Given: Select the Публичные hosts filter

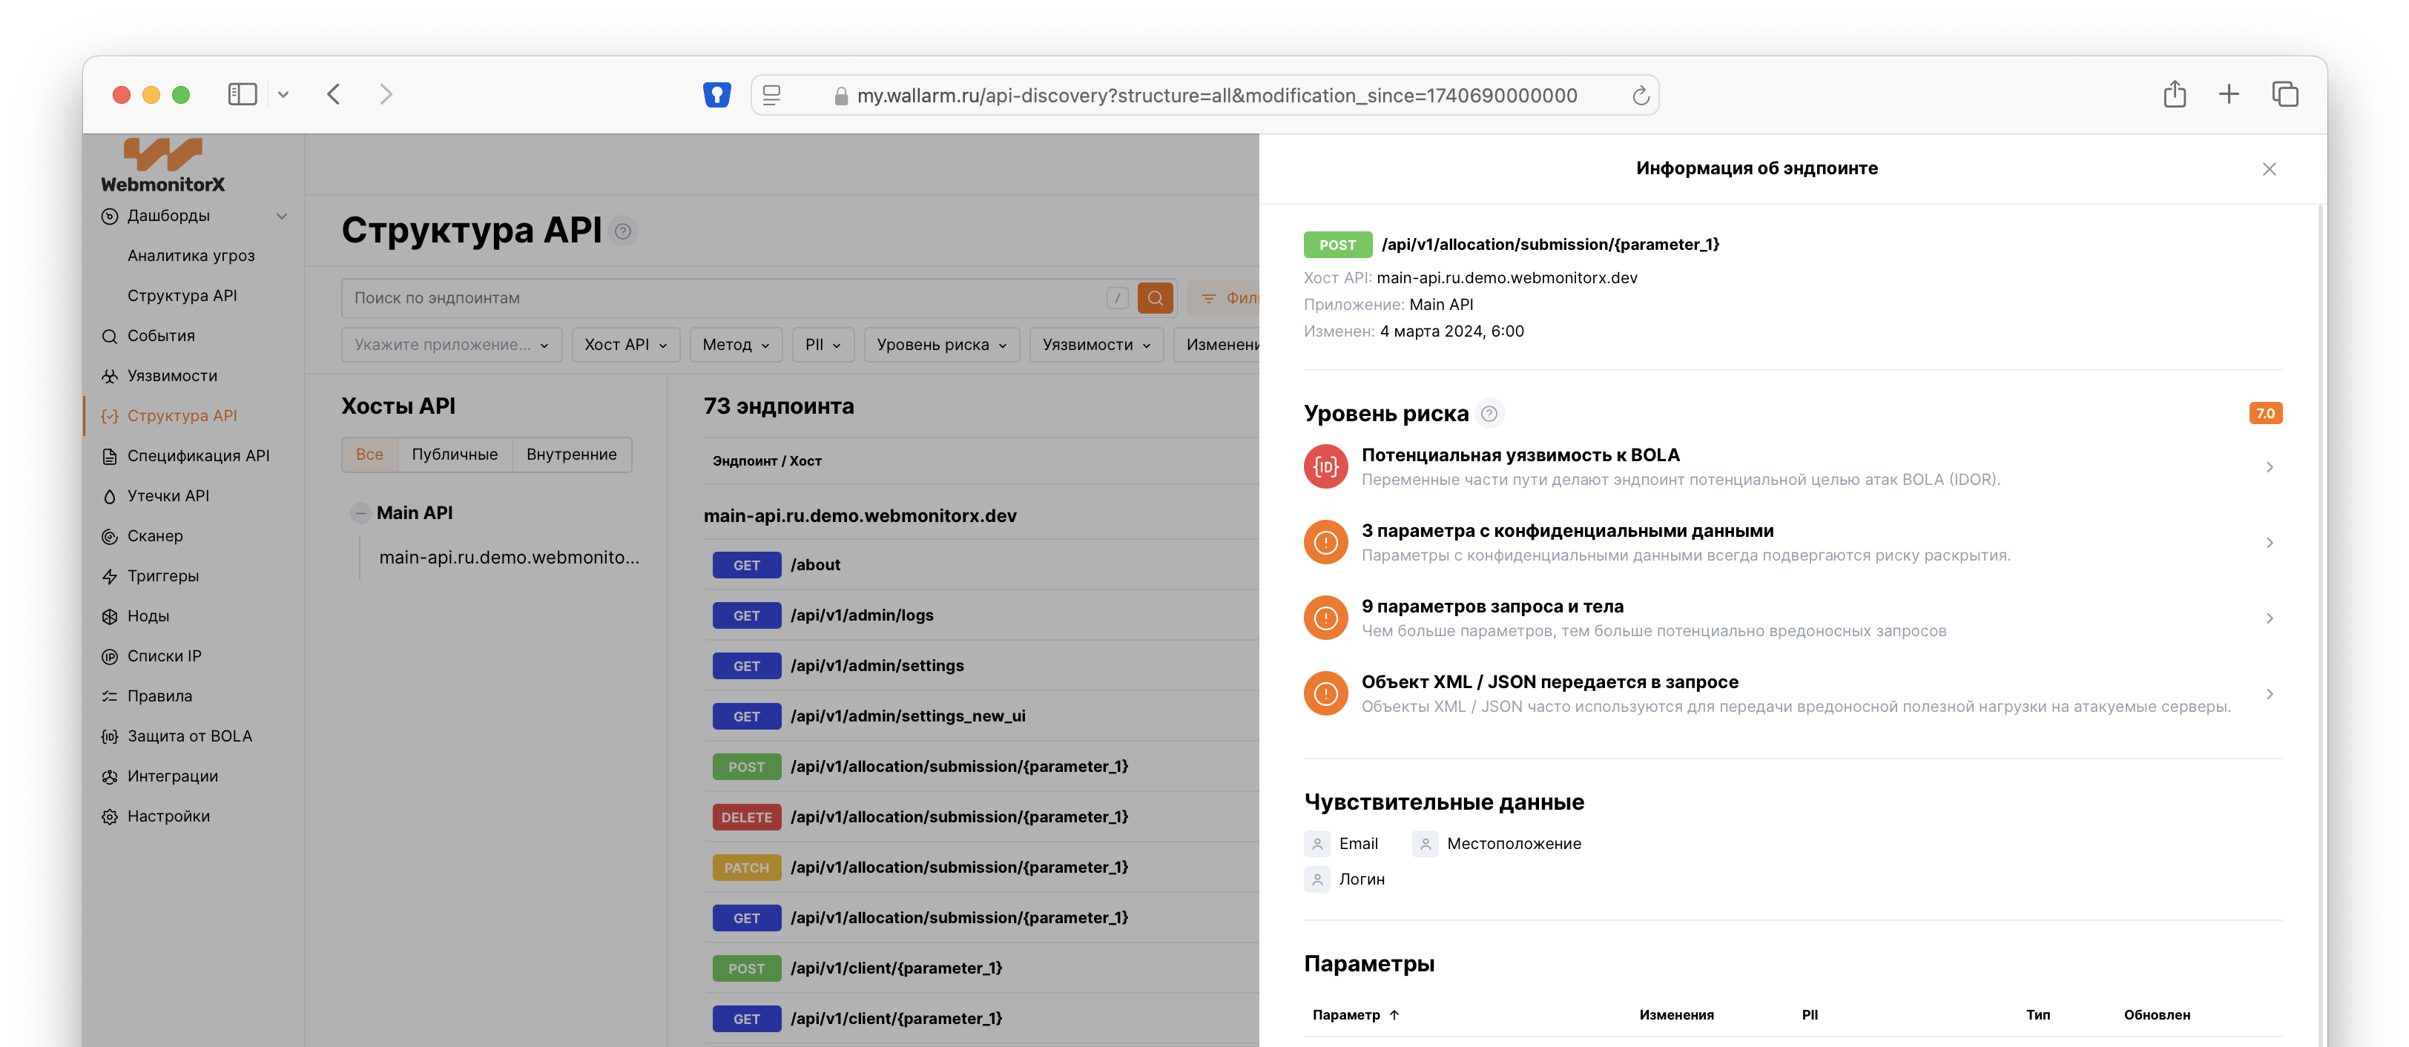Looking at the screenshot, I should tap(455, 455).
